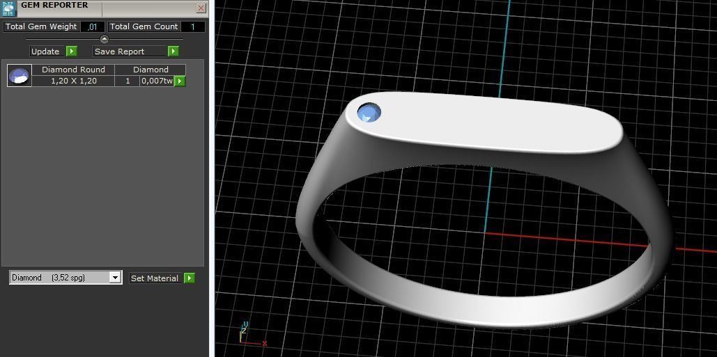Click the Total Gem Count value field

193,27
